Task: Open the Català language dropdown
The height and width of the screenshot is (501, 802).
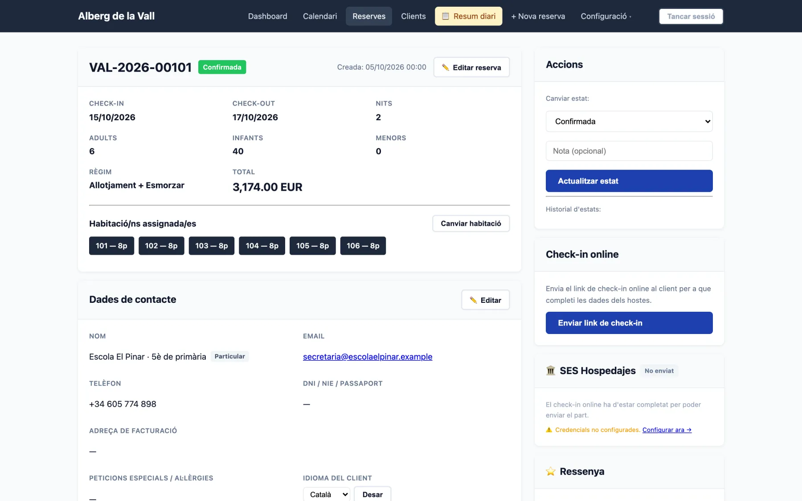Action: coord(327,494)
